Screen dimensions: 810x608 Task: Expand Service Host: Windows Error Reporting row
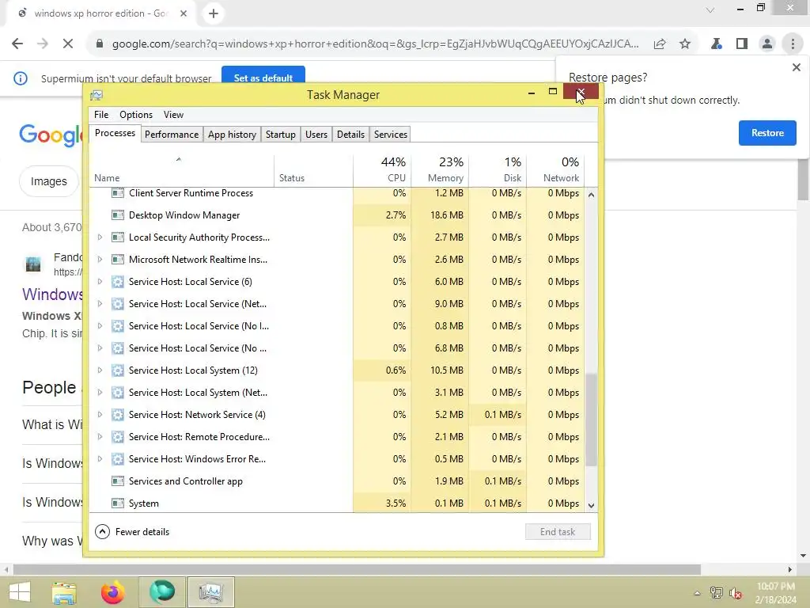[100, 459]
